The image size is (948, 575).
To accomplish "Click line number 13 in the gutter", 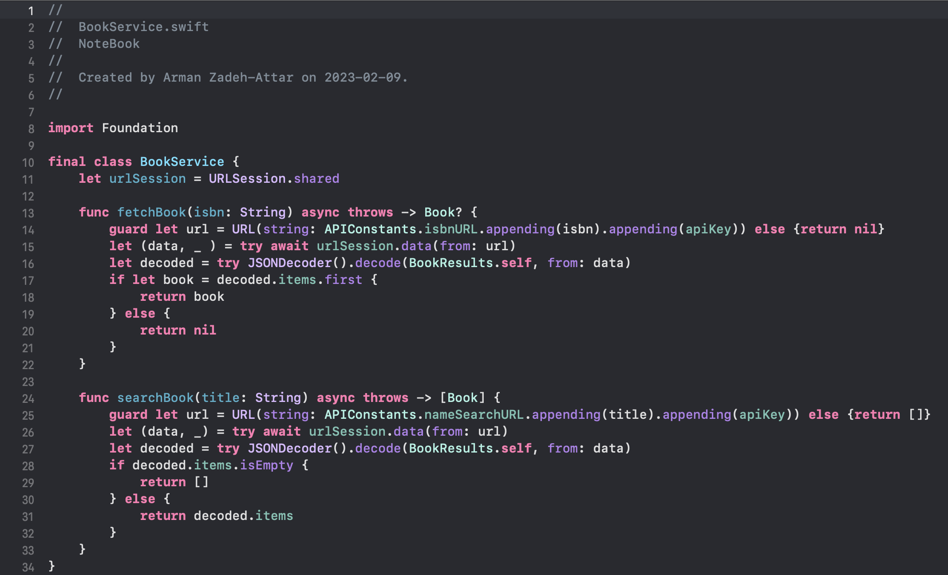I will coord(28,213).
